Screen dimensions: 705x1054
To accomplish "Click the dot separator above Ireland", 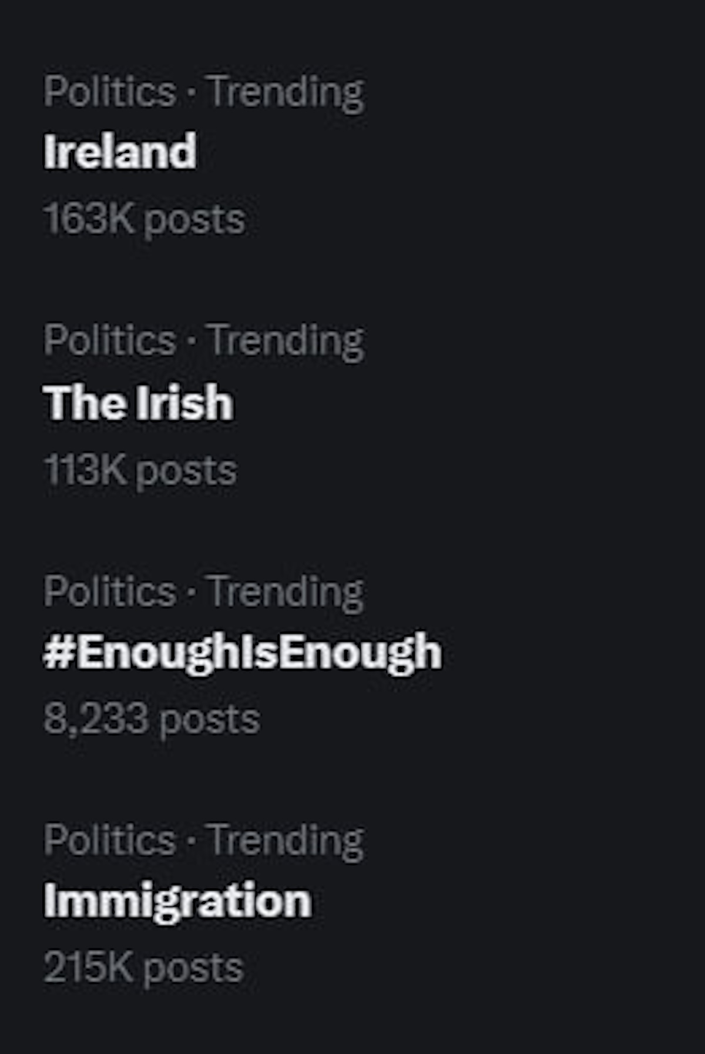I will (x=192, y=93).
